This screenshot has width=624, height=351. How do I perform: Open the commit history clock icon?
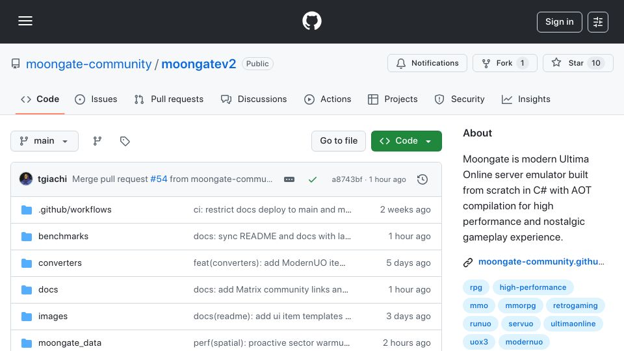click(422, 179)
